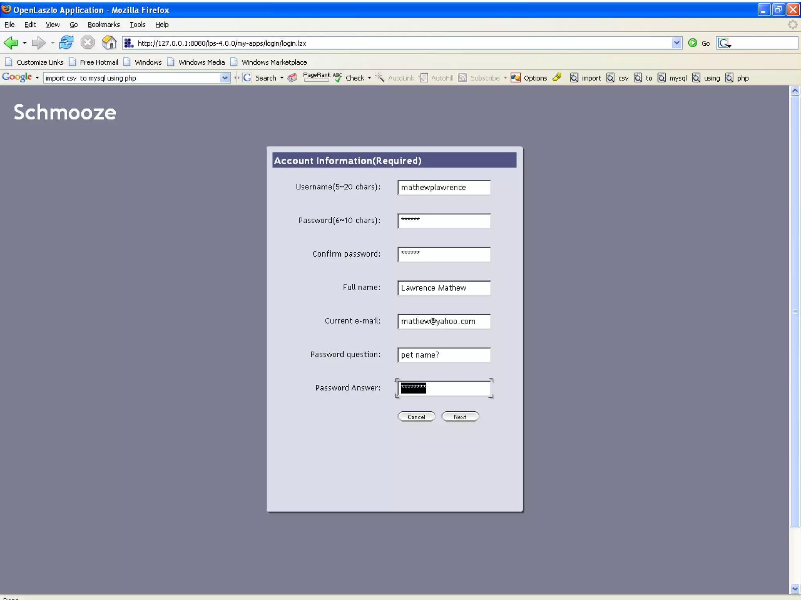
Task: Click the Free Hotmail bookmark link
Action: tap(99, 62)
